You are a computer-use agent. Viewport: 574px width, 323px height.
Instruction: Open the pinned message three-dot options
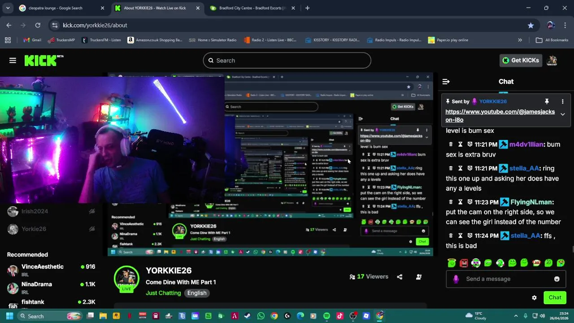pyautogui.click(x=562, y=102)
